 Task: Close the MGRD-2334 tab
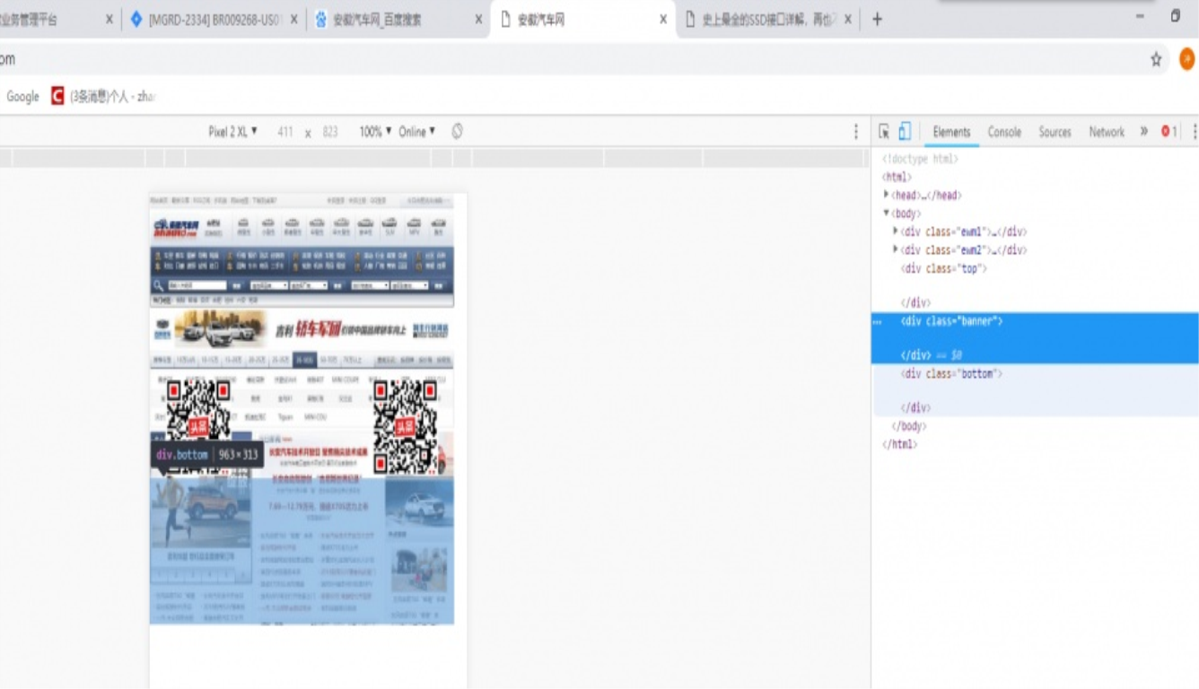click(x=293, y=19)
